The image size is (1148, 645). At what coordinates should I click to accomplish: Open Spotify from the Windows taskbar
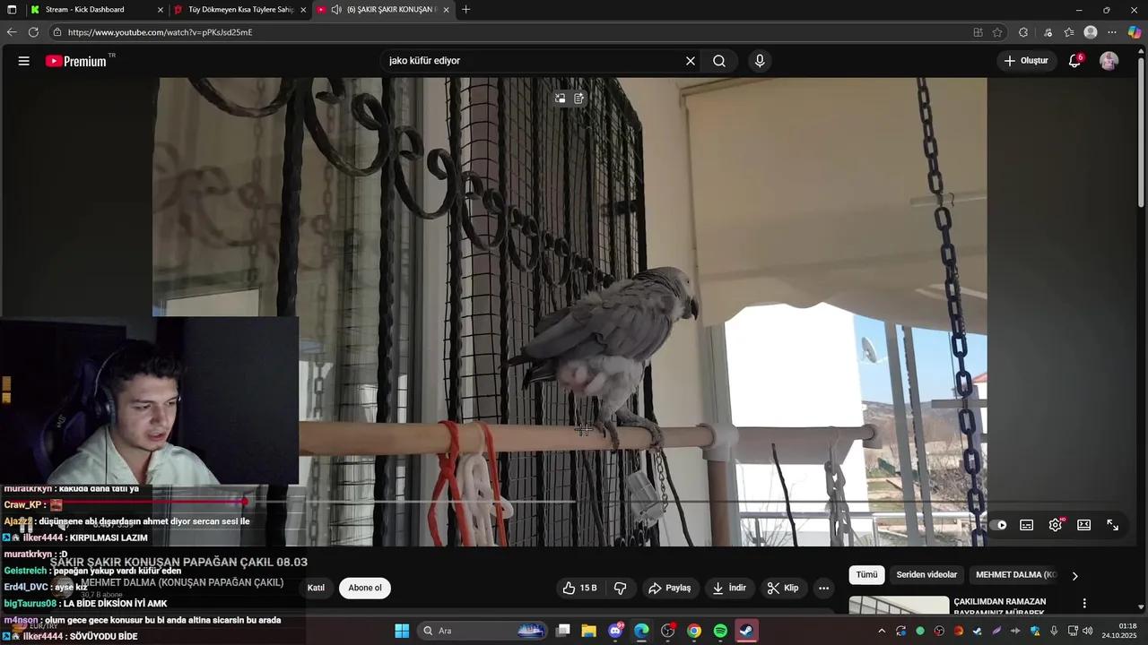[x=720, y=631]
